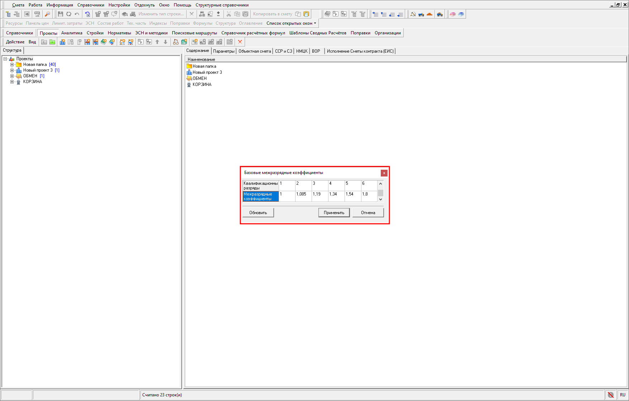Open the 'Справочники' menu
Screen dimensions: 629x401
click(91, 5)
